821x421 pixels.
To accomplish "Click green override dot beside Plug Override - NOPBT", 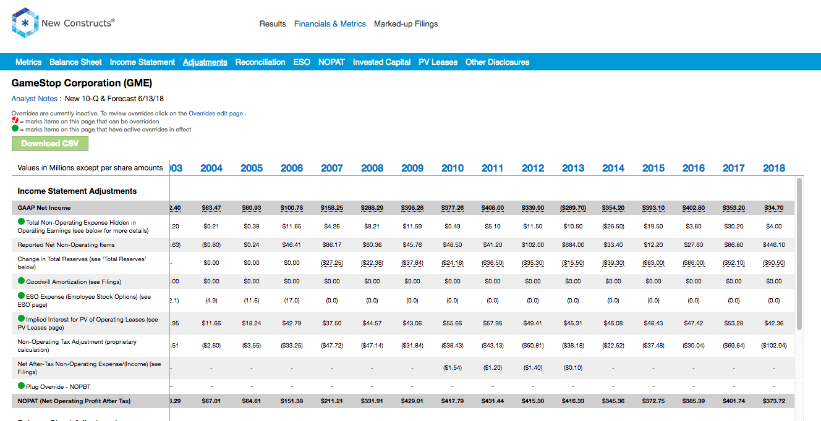I will click(21, 386).
